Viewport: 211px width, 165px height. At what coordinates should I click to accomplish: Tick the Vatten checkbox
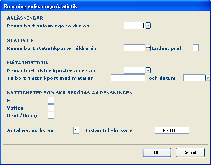click(51, 108)
